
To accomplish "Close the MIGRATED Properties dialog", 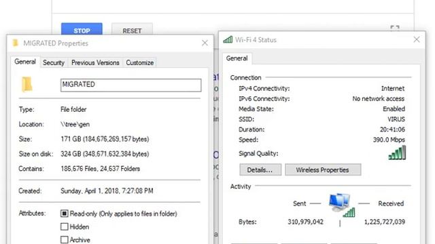I will 205,43.
